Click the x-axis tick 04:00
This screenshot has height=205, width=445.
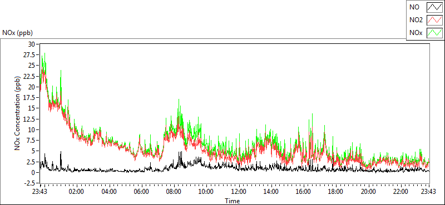[x=109, y=192]
